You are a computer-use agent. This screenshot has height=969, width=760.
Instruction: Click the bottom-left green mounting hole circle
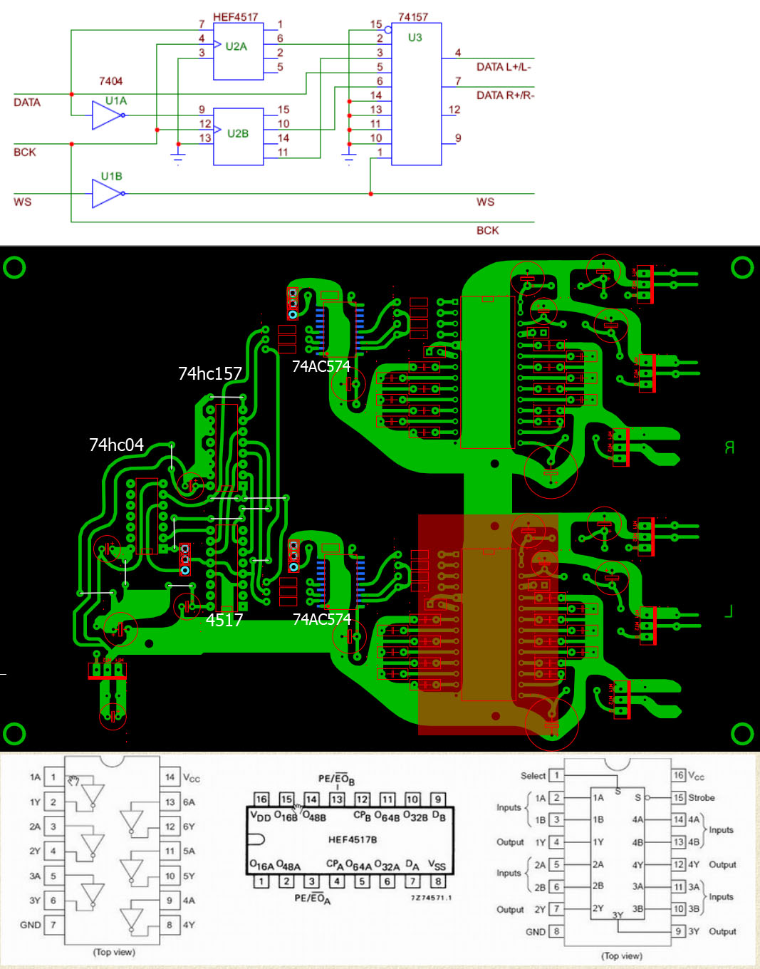click(x=14, y=733)
